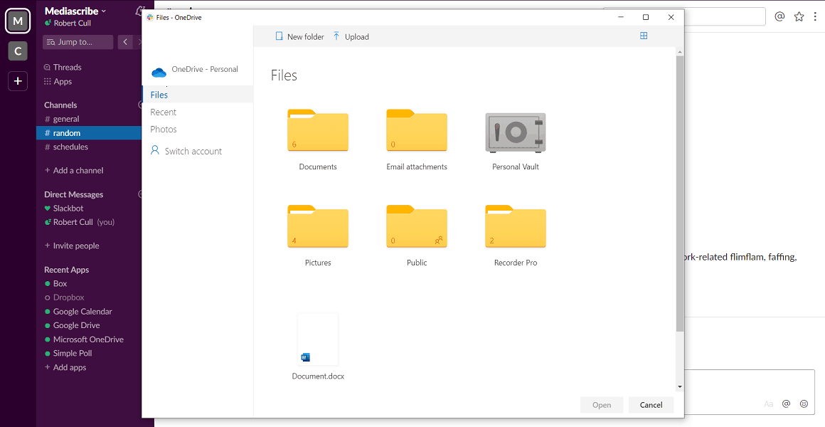Screen dimensions: 825x427
Task: Click the Recent Apps section header
Action: pyautogui.click(x=66, y=270)
